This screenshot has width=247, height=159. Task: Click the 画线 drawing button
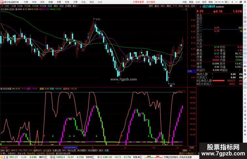[x=169, y=6]
